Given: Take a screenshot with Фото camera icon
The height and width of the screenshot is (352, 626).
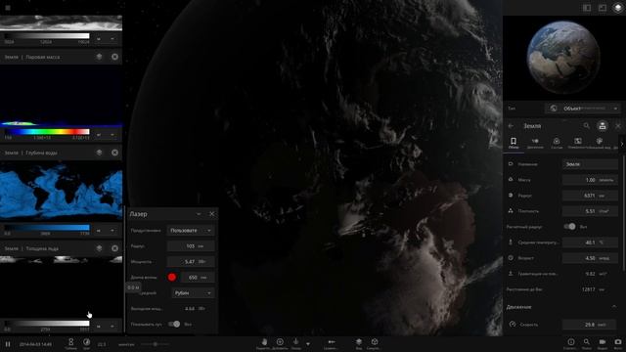Looking at the screenshot, I should click(x=617, y=343).
